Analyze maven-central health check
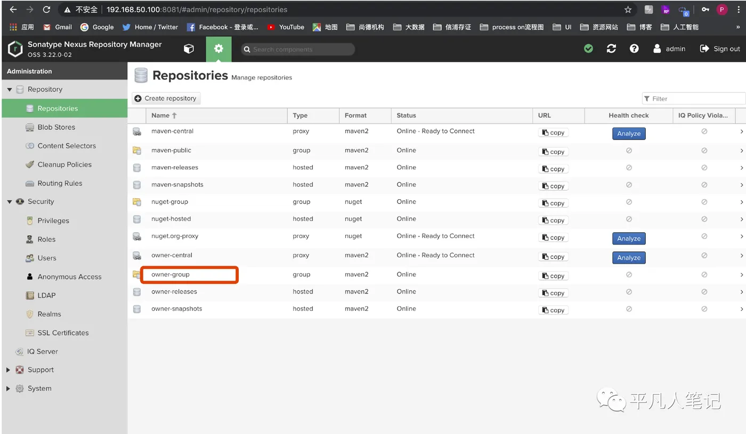 (629, 134)
